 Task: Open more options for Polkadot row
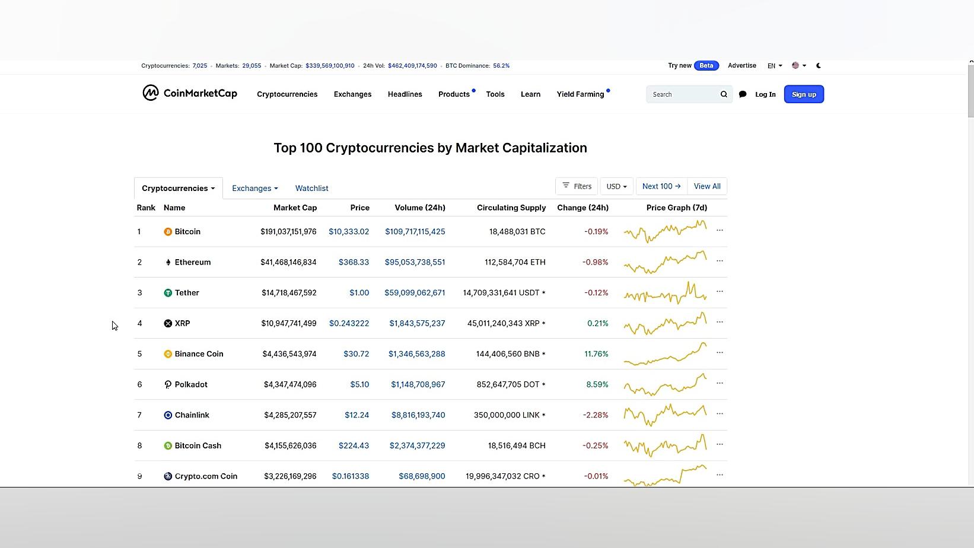[720, 383]
